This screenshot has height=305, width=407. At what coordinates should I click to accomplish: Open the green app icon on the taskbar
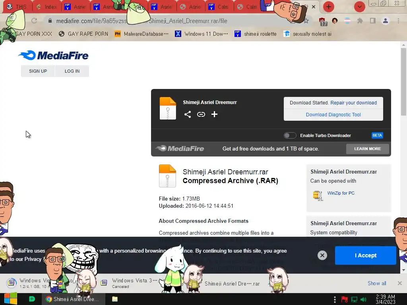(32, 299)
